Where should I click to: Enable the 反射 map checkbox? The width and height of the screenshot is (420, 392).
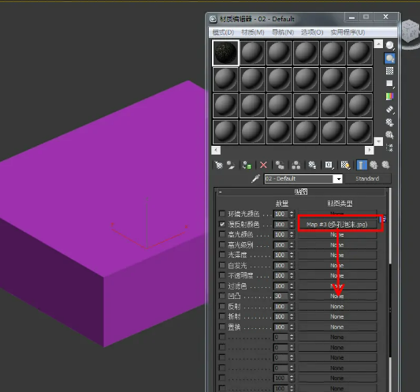(222, 306)
